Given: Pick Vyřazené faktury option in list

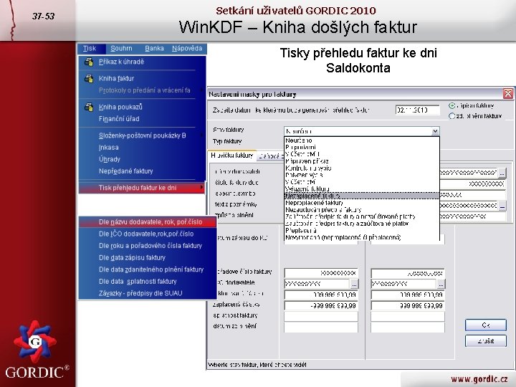Looking at the screenshot, I should [362, 189].
